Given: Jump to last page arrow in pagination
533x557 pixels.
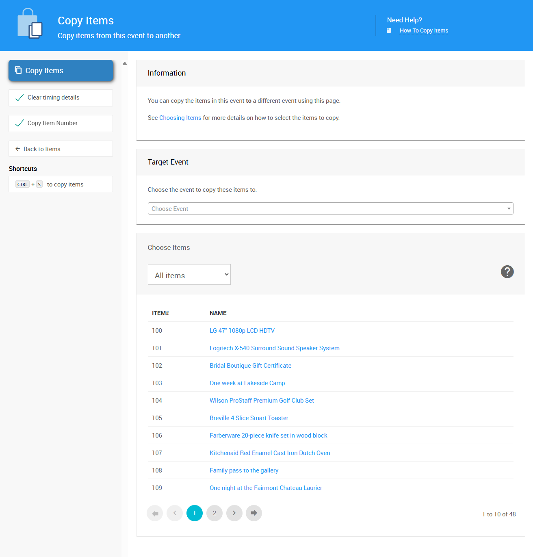Looking at the screenshot, I should coord(254,513).
